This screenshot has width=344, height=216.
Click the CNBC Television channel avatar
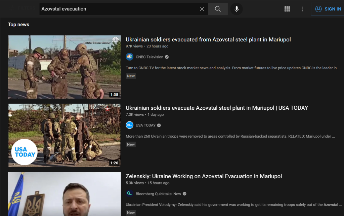[129, 57]
